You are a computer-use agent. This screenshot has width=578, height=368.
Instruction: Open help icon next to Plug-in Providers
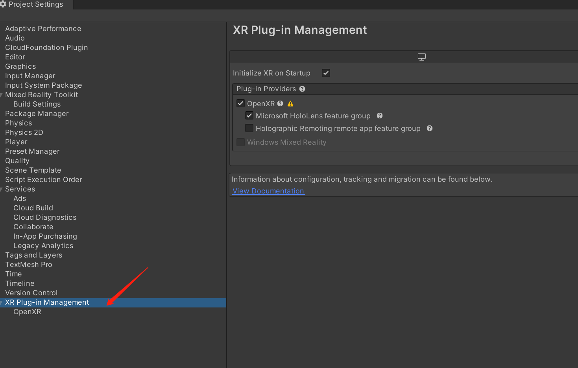tap(302, 89)
